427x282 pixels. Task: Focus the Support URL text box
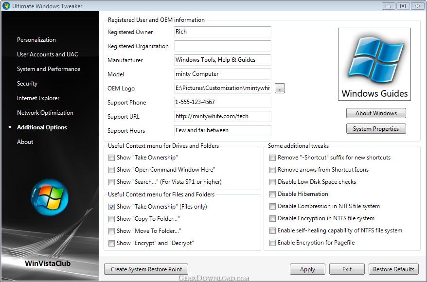[x=222, y=117]
